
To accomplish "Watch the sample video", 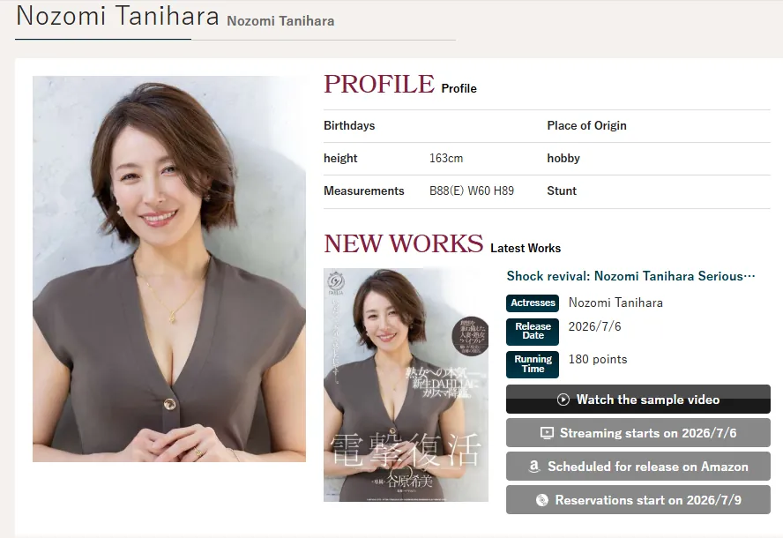I will click(638, 400).
